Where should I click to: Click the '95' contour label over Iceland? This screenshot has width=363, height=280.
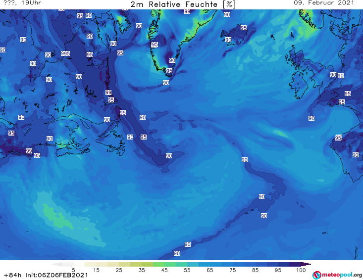pyautogui.click(x=243, y=28)
